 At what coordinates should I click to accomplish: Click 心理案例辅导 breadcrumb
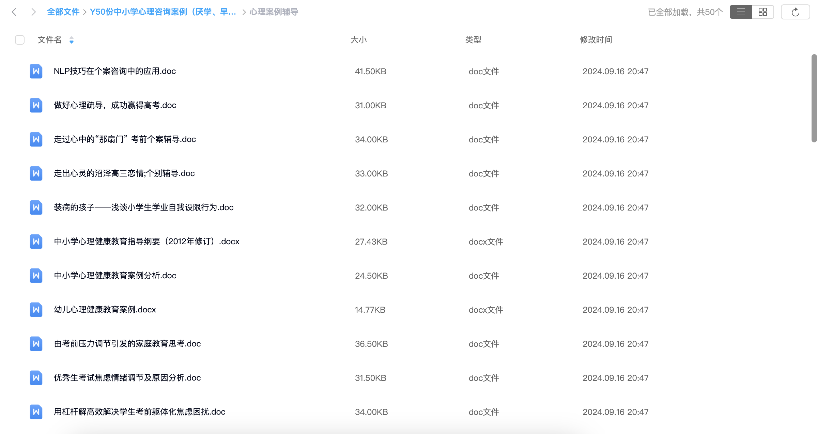(274, 12)
